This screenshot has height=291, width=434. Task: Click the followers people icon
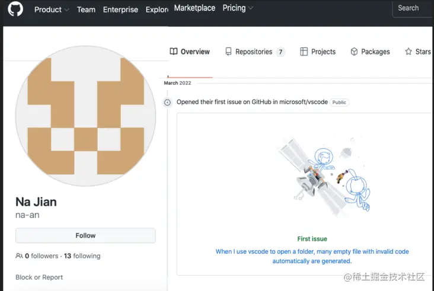tap(19, 256)
